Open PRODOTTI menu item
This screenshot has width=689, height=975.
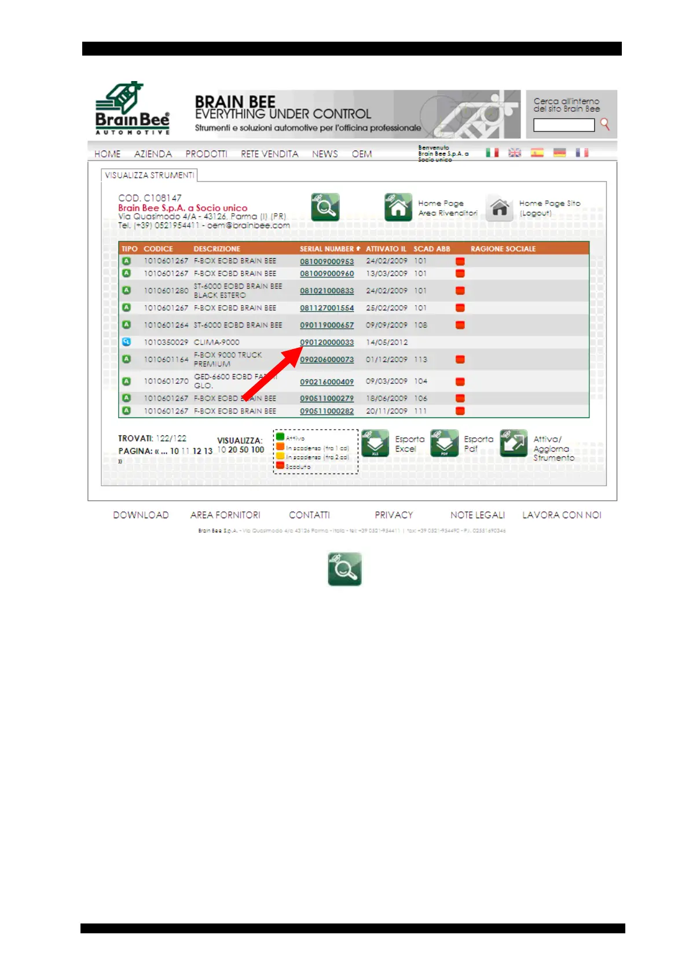(x=206, y=154)
